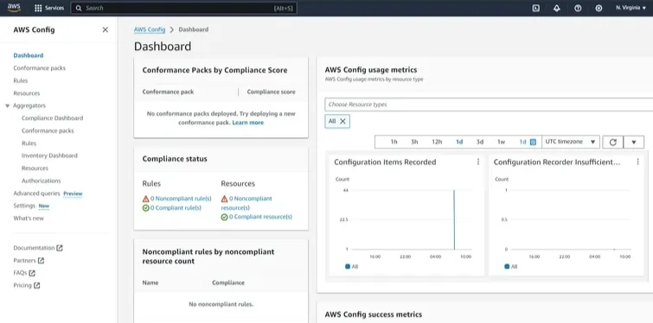Close the AWS Config side panel
653x323 pixels.
106,29
